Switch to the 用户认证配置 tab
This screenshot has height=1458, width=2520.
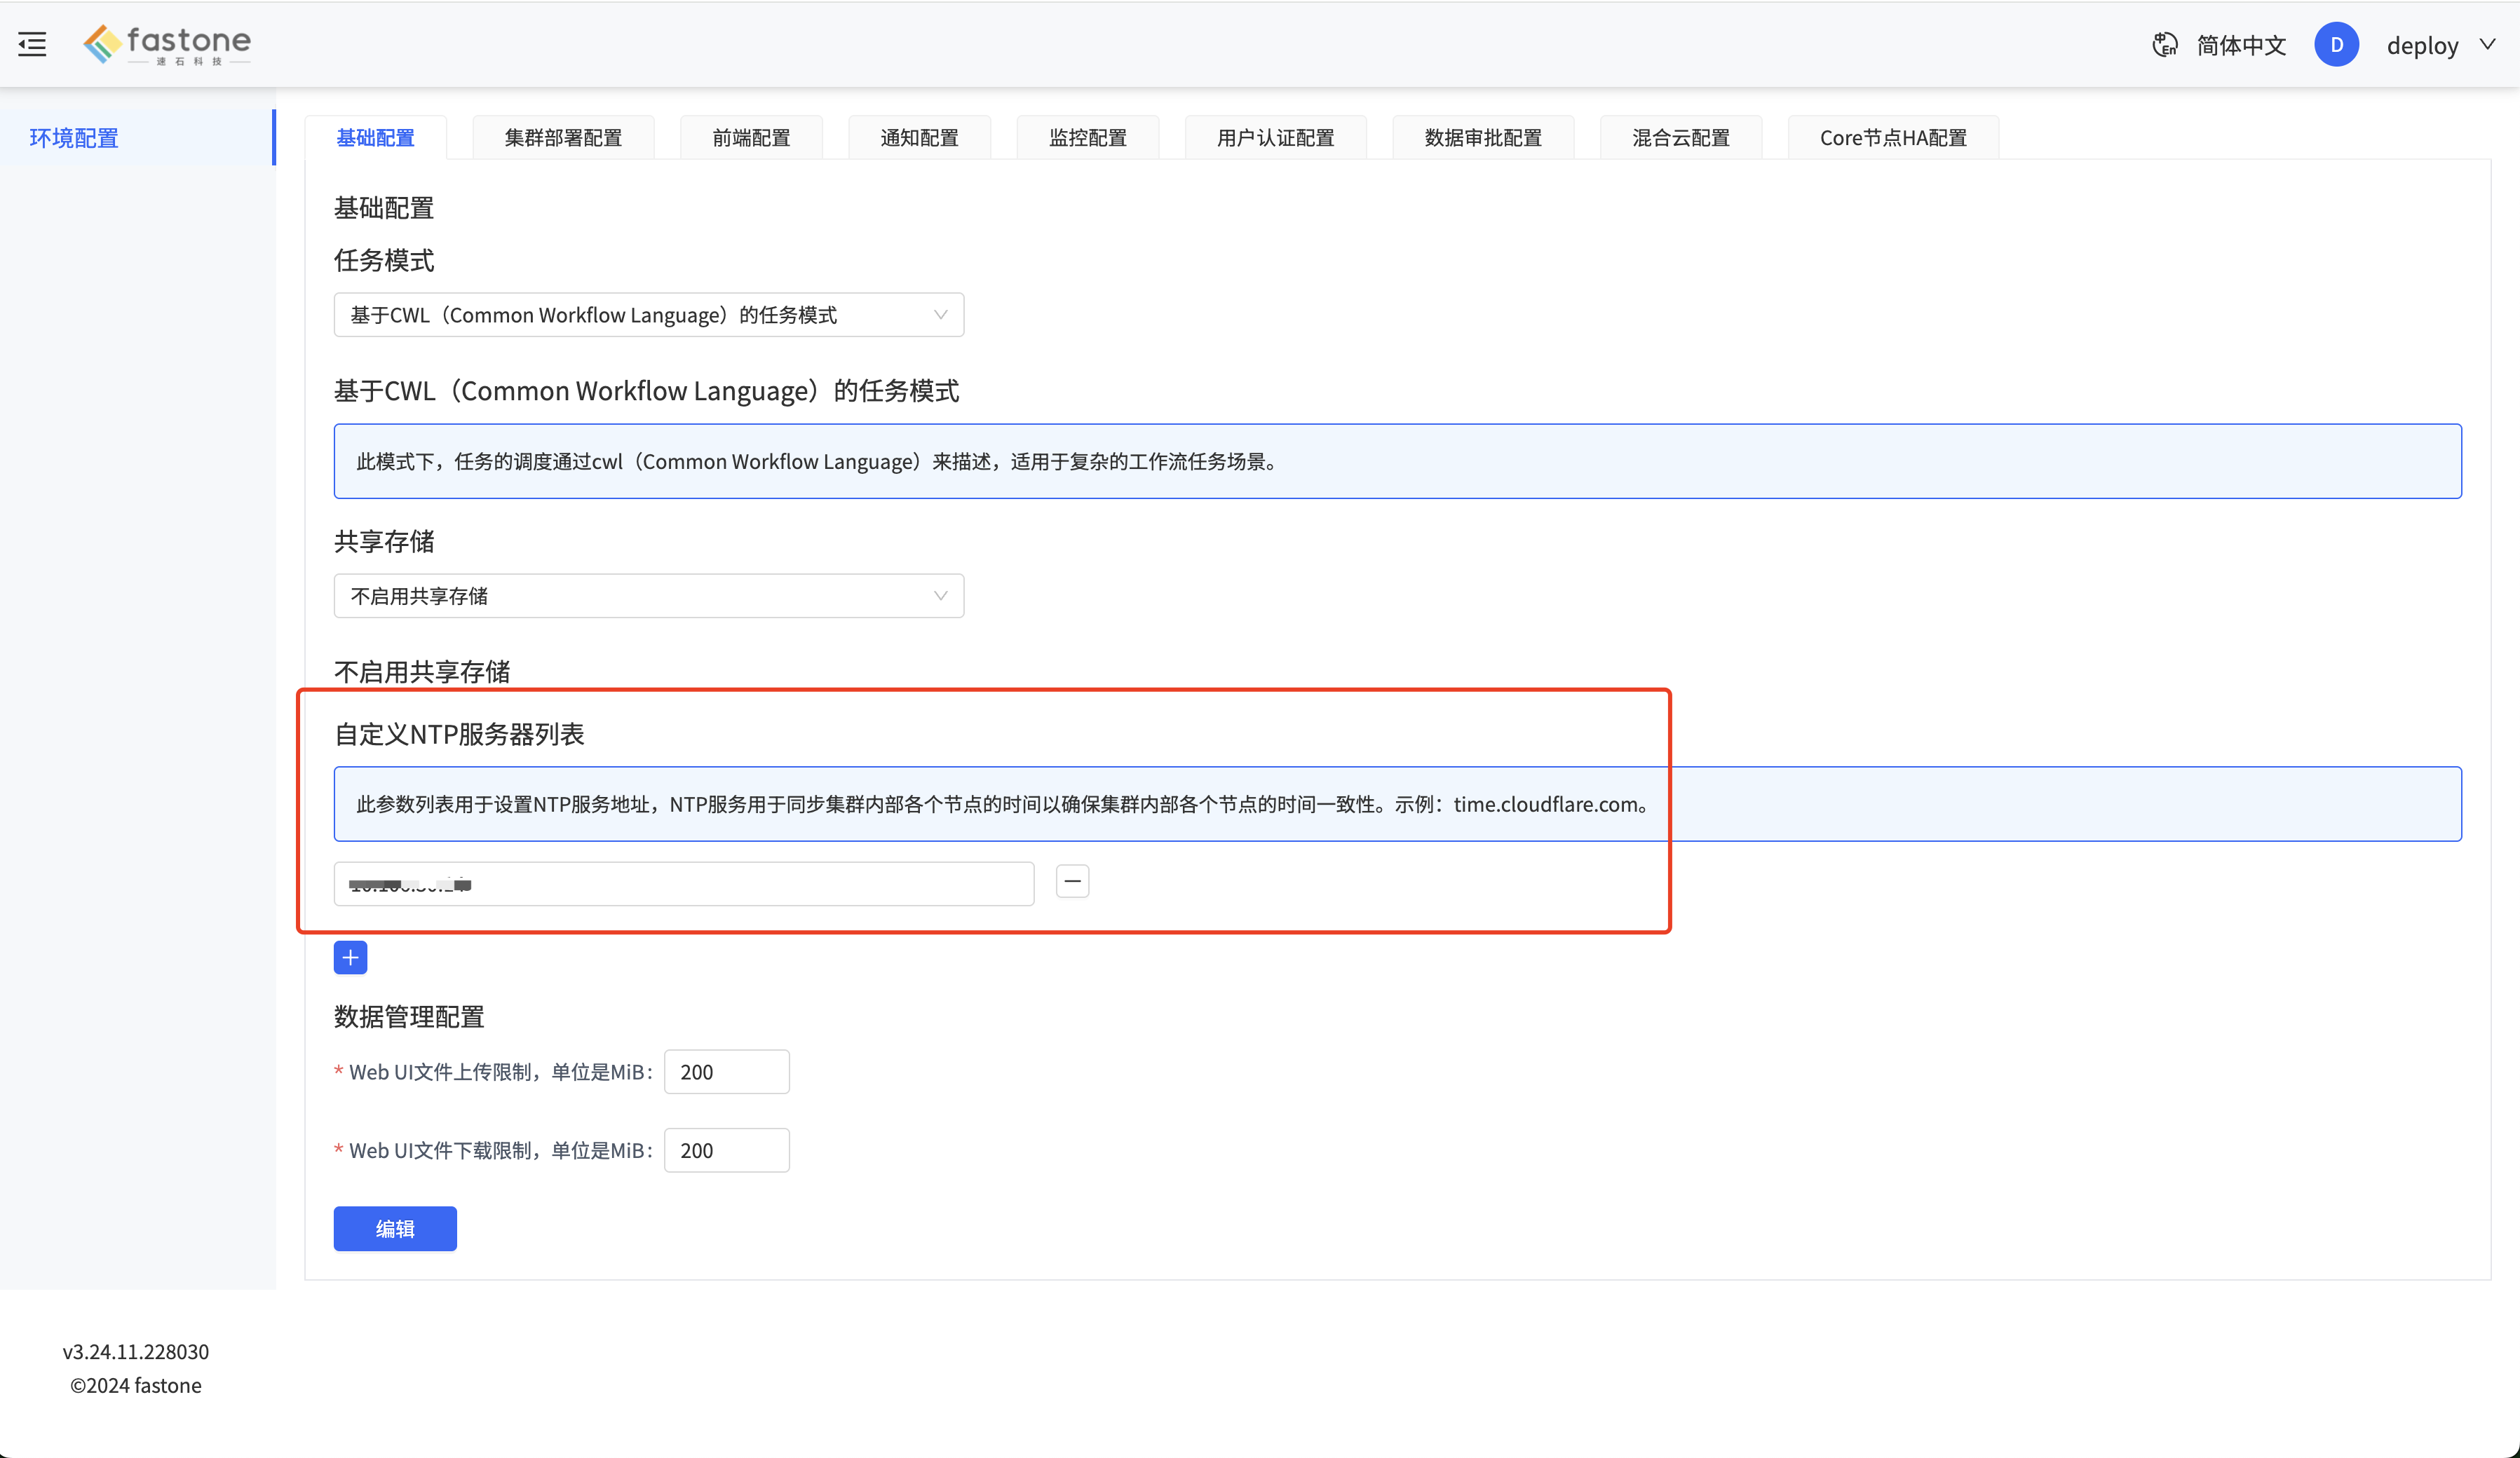1275,138
